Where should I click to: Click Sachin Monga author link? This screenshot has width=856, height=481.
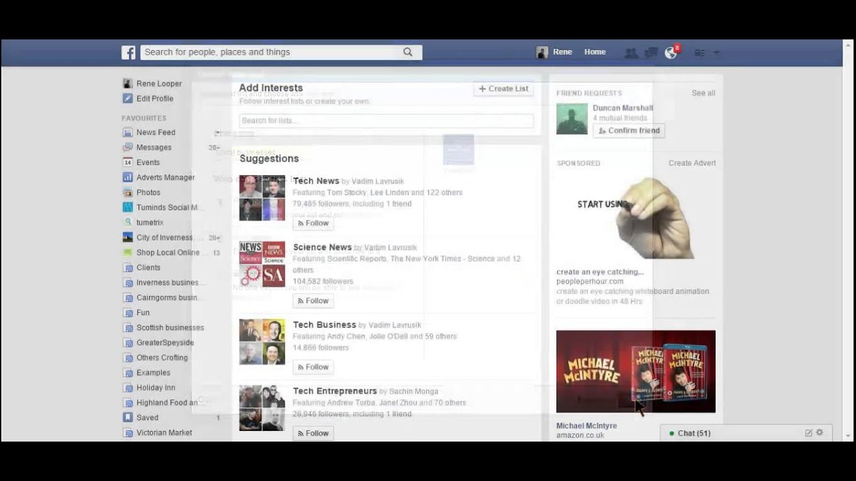[414, 391]
